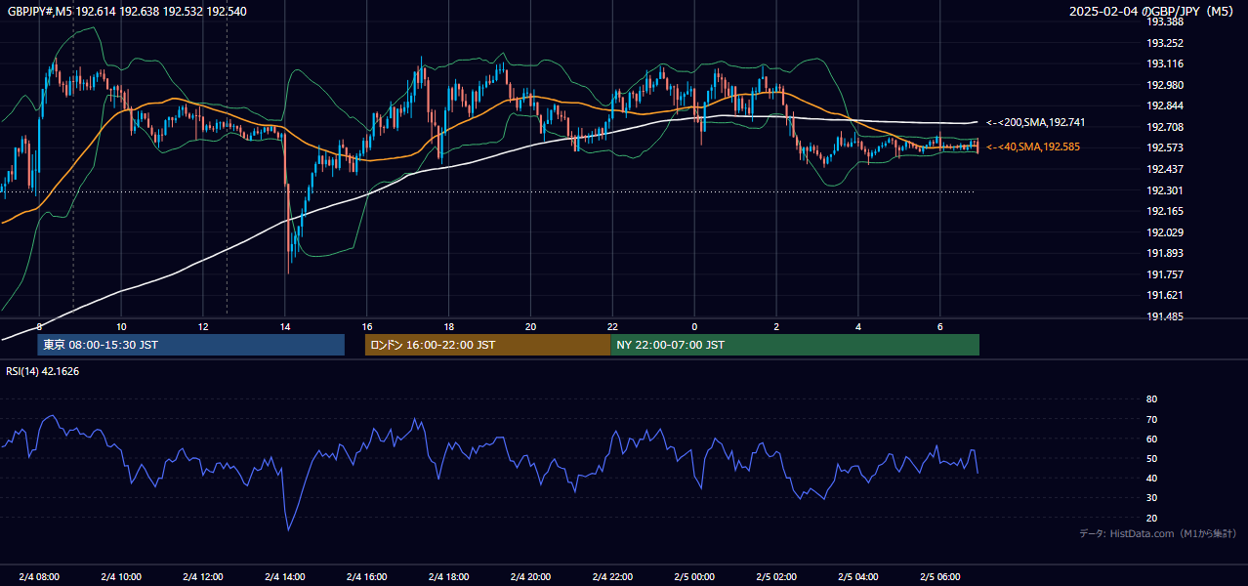Image resolution: width=1248 pixels, height=586 pixels.
Task: Click RSI axis level 50
Action: pyautogui.click(x=1151, y=458)
